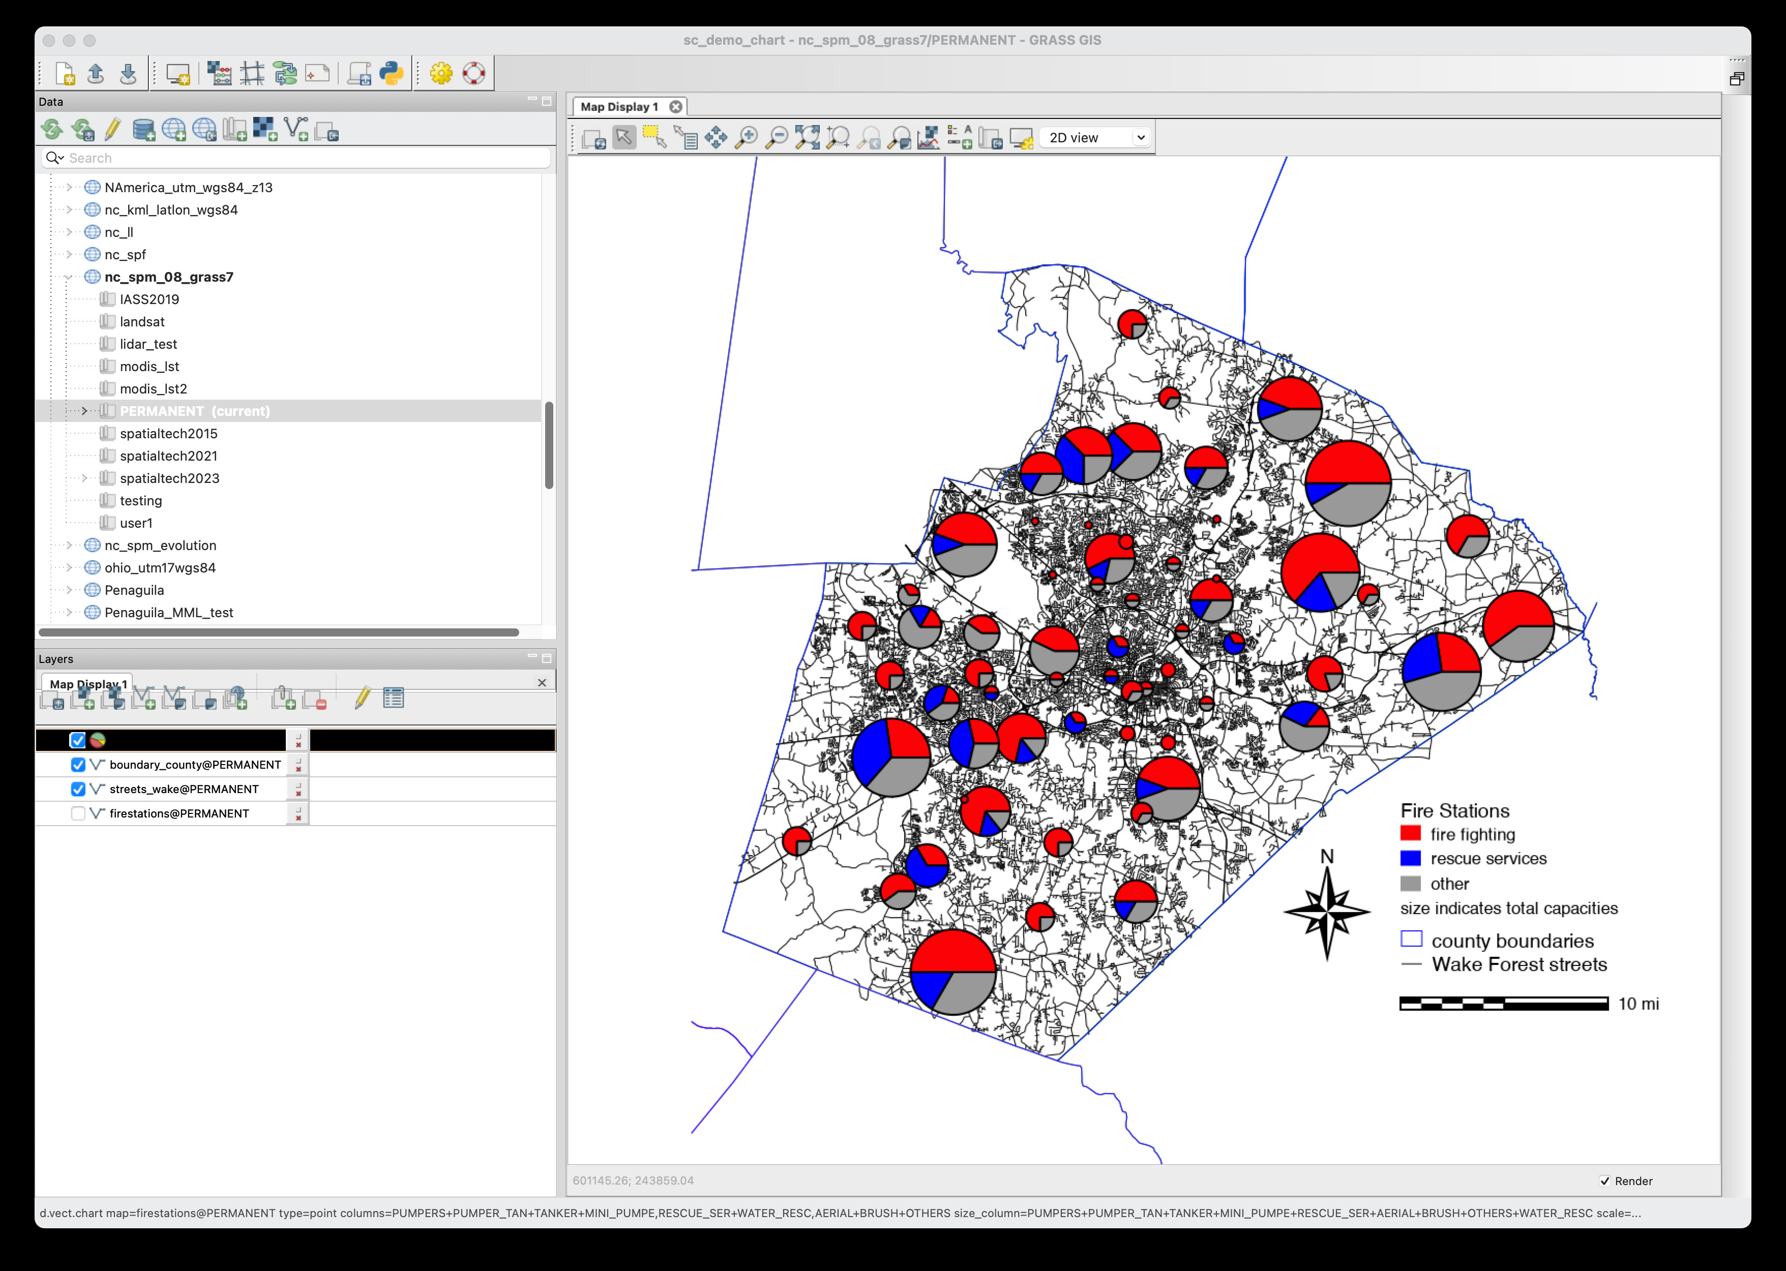Viewport: 1786px width, 1271px height.
Task: Expand the ohio_utm17wgs84 project
Action: point(69,568)
